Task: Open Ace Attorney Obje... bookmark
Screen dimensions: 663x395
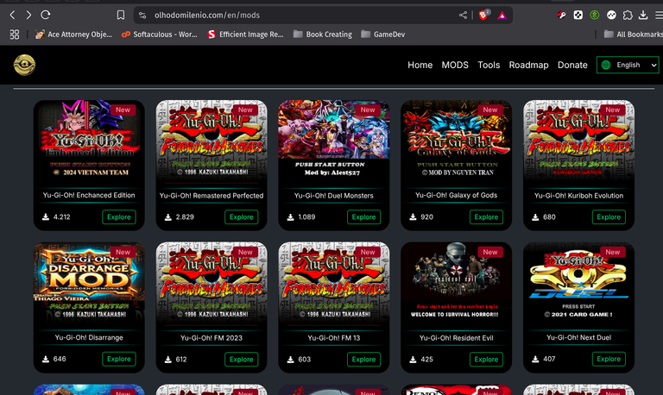Action: [x=73, y=34]
